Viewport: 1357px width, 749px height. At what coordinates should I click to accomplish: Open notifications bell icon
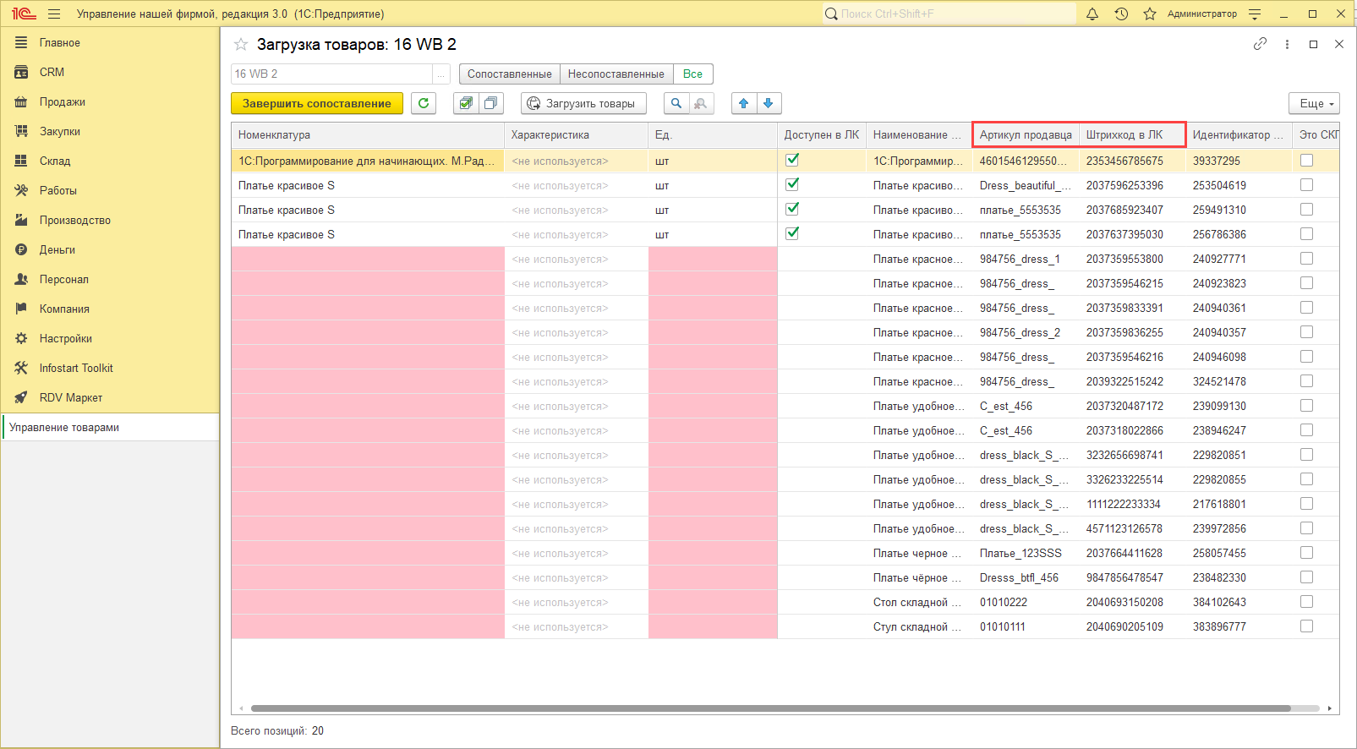(1092, 14)
